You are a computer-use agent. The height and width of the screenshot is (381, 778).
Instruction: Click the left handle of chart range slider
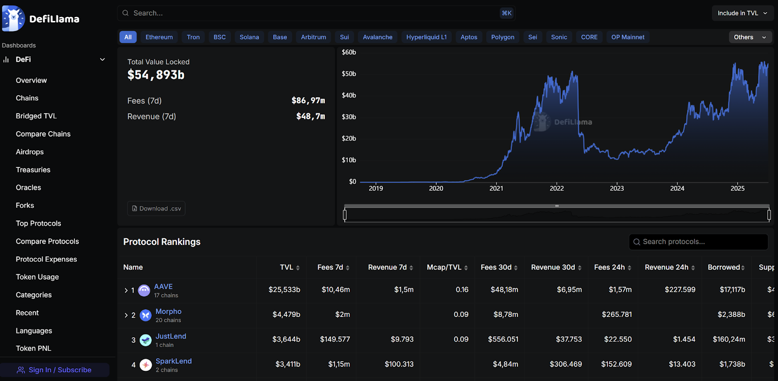pos(345,215)
